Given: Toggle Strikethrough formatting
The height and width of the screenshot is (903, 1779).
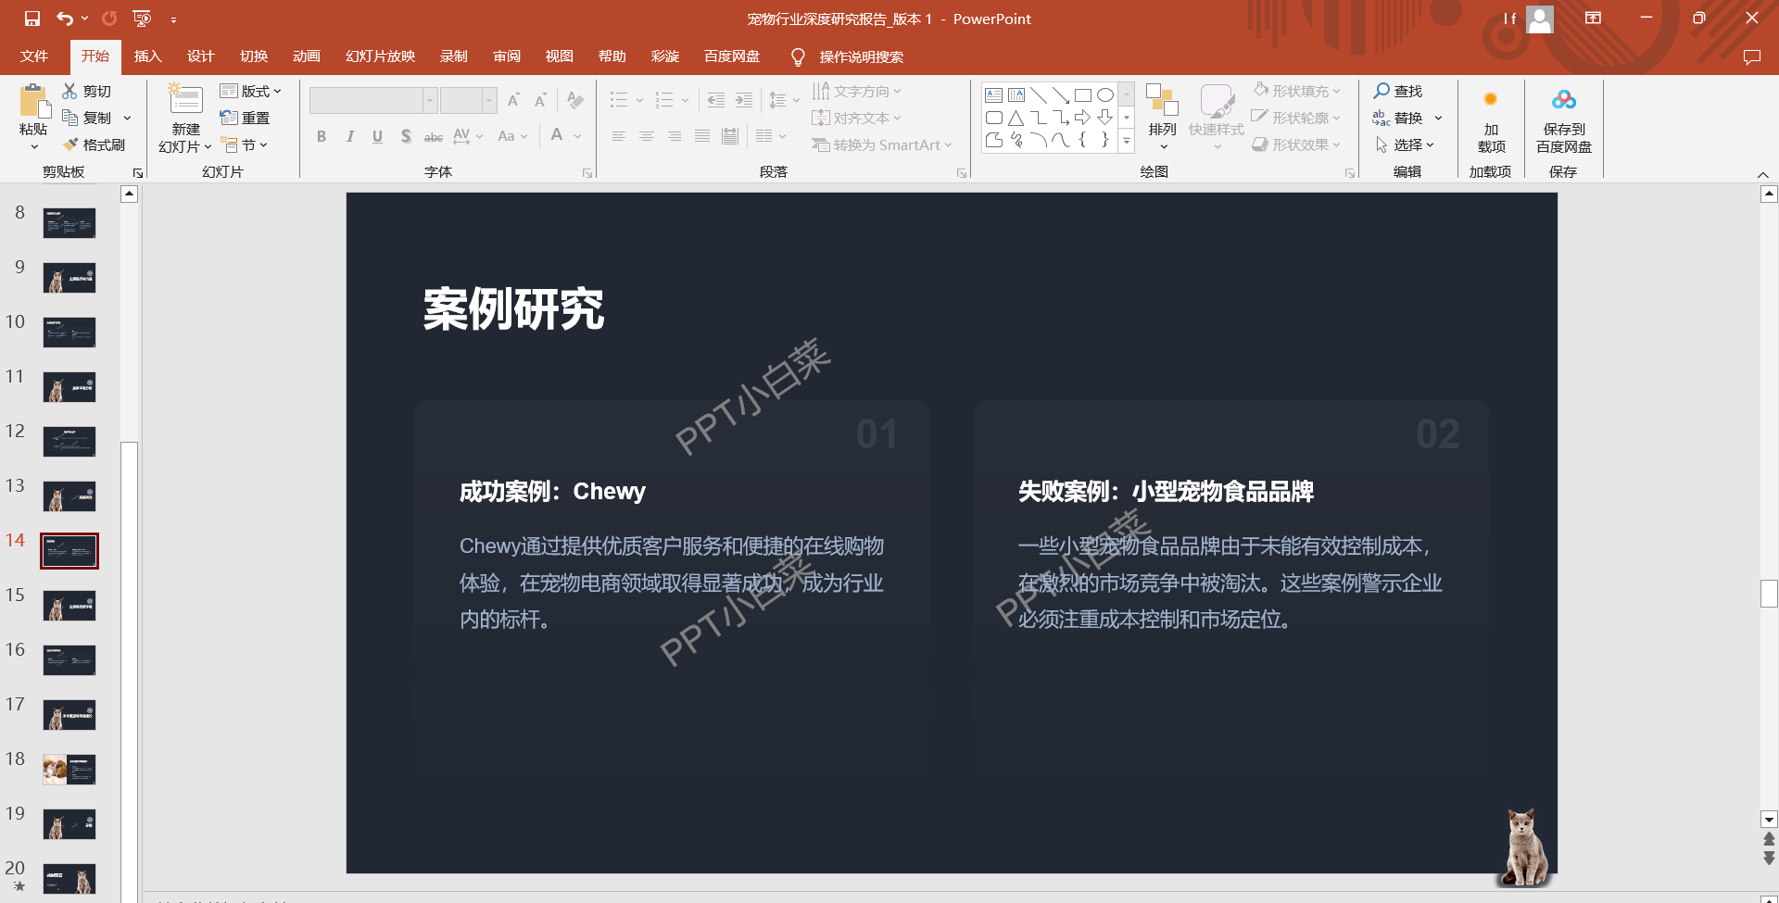Looking at the screenshot, I should (x=433, y=137).
